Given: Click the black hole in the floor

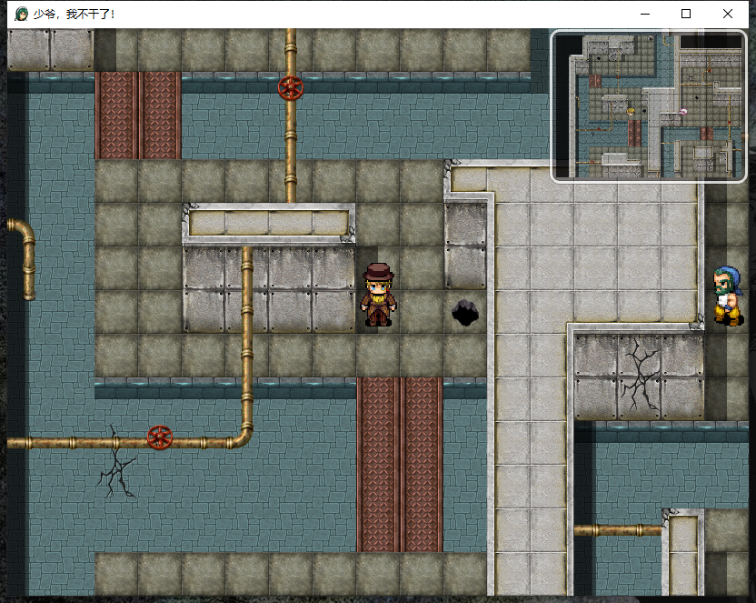Looking at the screenshot, I should [x=465, y=312].
